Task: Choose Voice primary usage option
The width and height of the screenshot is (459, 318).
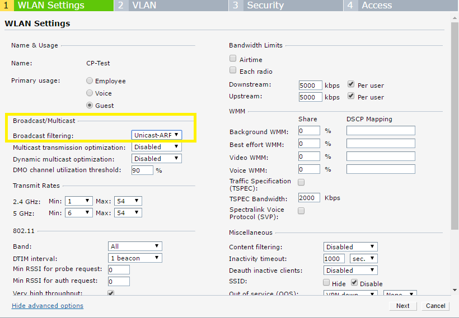Action: 90,93
